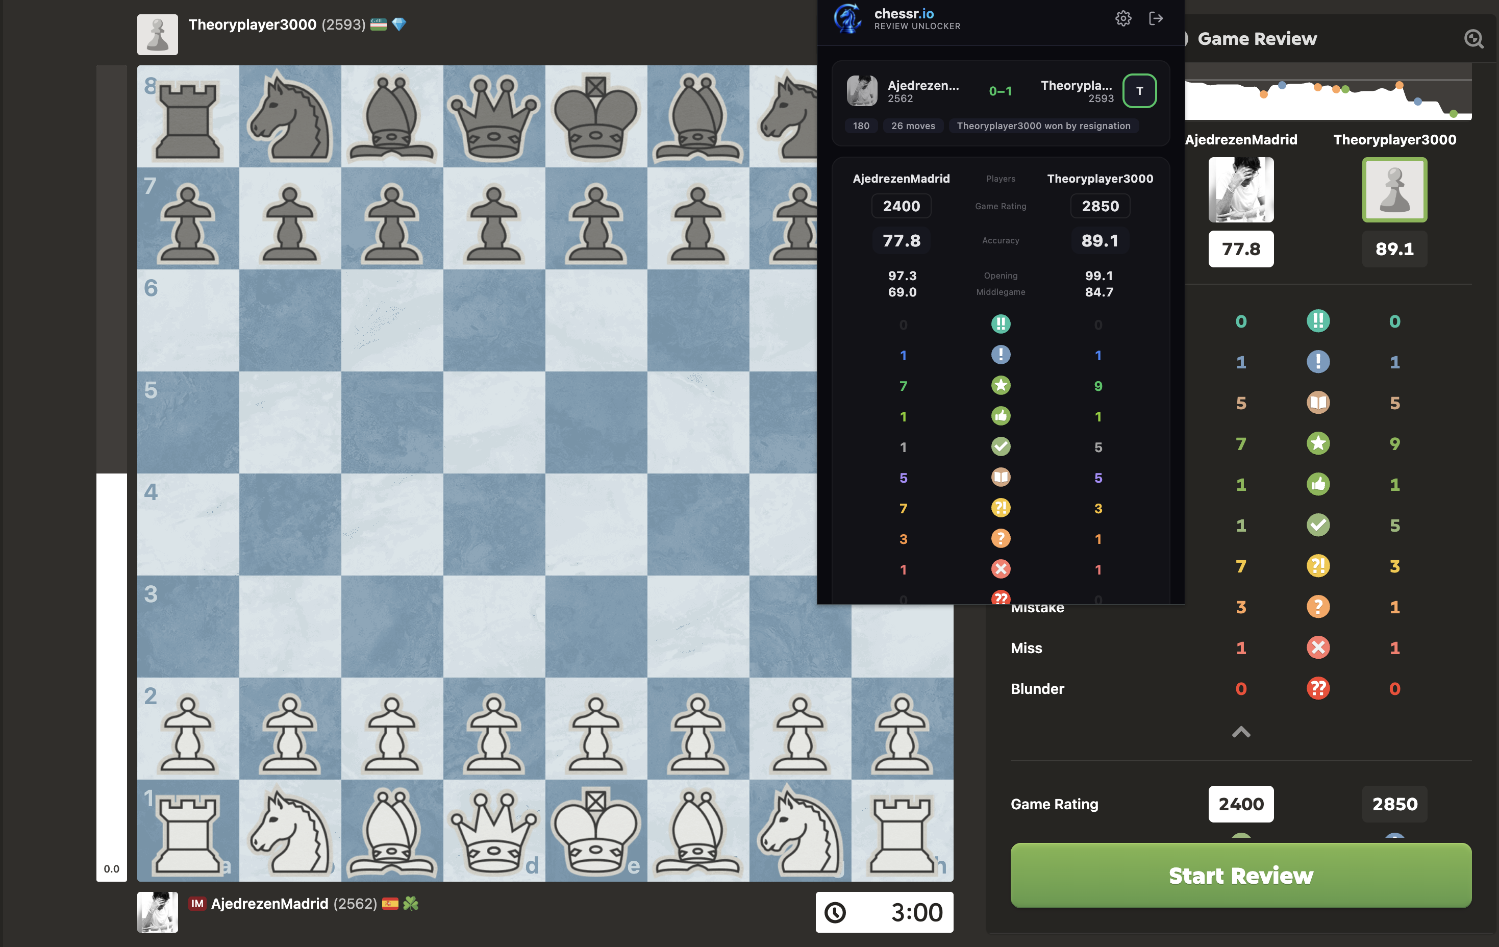Click the '180' time control tag

click(x=861, y=126)
